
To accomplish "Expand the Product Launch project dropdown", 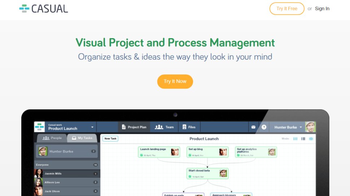I will pos(92,127).
